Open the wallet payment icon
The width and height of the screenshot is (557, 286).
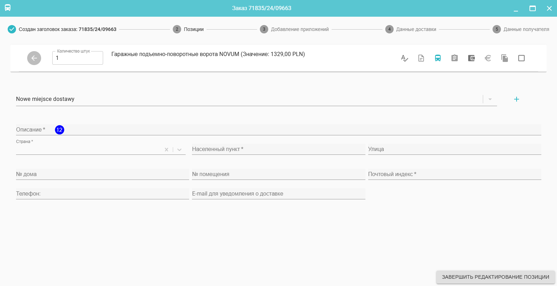point(471,58)
